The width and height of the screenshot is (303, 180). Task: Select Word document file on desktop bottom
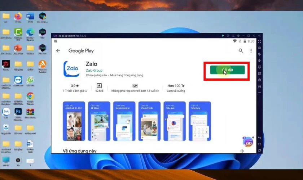(30, 147)
